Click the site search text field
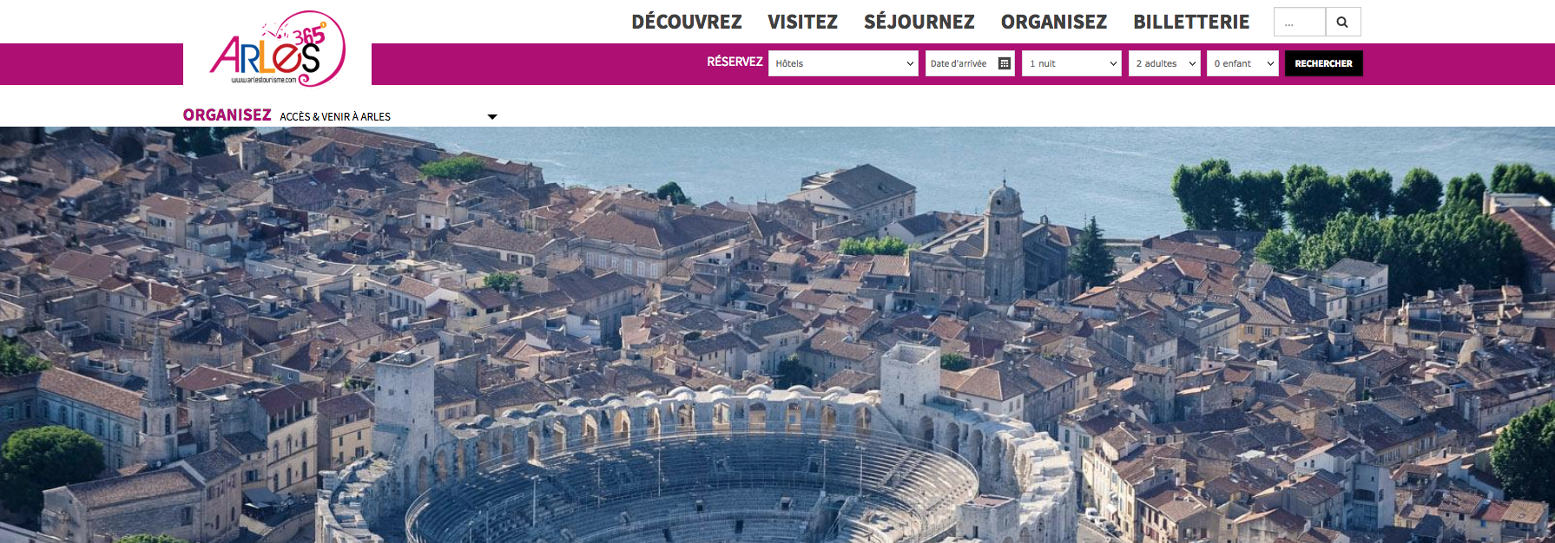This screenshot has height=543, width=1555. tap(1300, 22)
